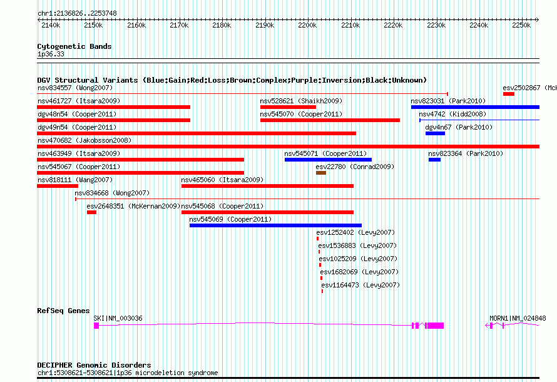Screen dimensions: 557x382
Task: Select the nsv545069 (Cooper2011) blue gain bar
Action: (275, 225)
